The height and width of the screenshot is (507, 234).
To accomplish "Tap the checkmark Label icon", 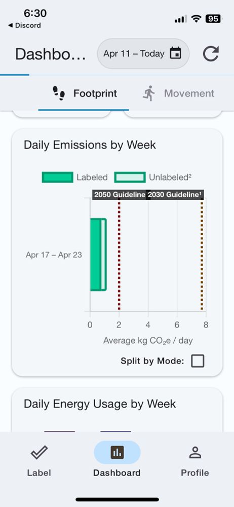I will [x=39, y=452].
